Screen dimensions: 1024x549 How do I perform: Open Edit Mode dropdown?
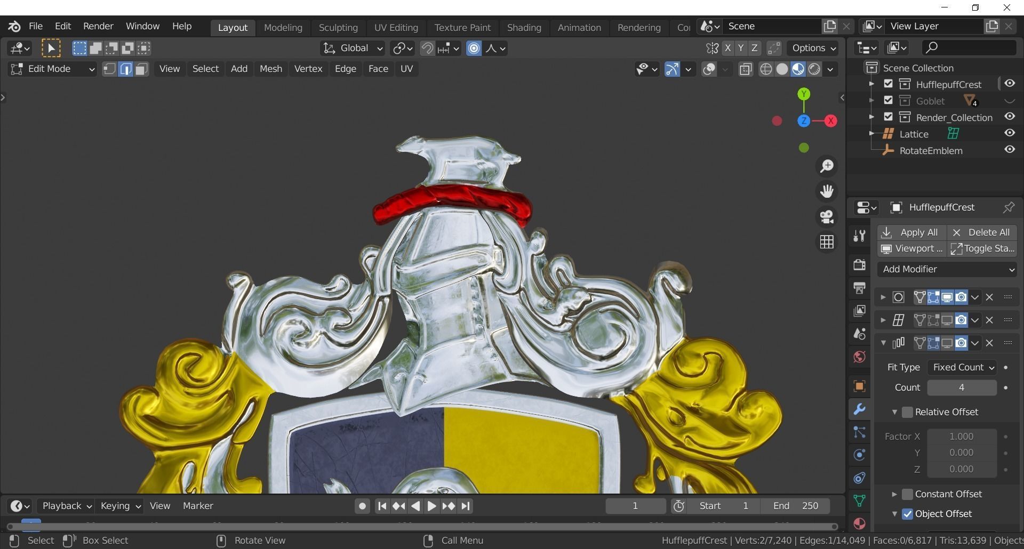52,69
